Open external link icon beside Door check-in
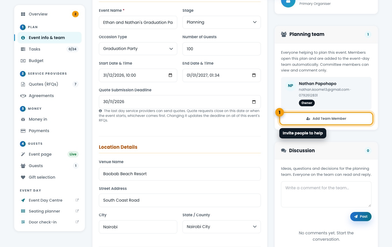Screen dimensions: 392x247 (x=77, y=222)
